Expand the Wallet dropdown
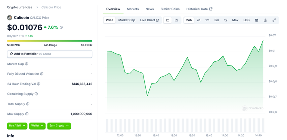Screen dimensions: 287x140 pyautogui.click(x=37, y=126)
